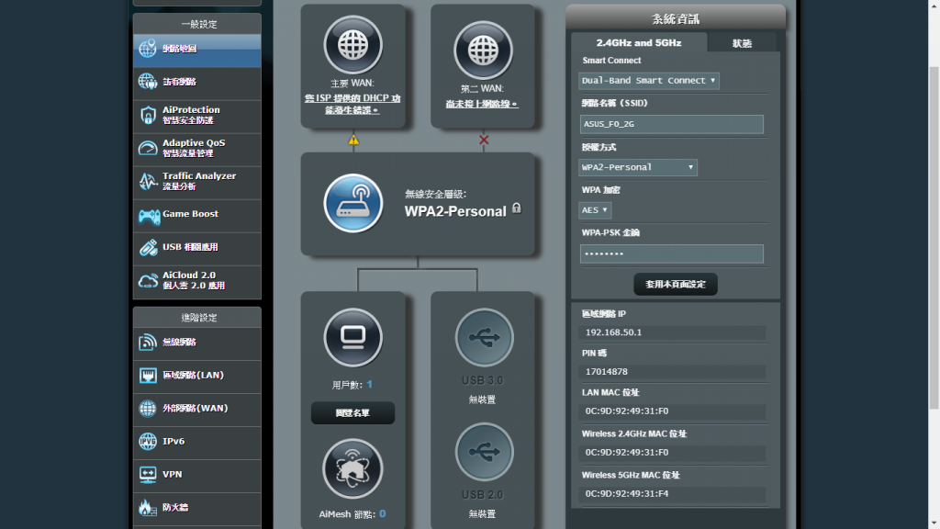Click the client count number 1
The width and height of the screenshot is (940, 529).
370,385
